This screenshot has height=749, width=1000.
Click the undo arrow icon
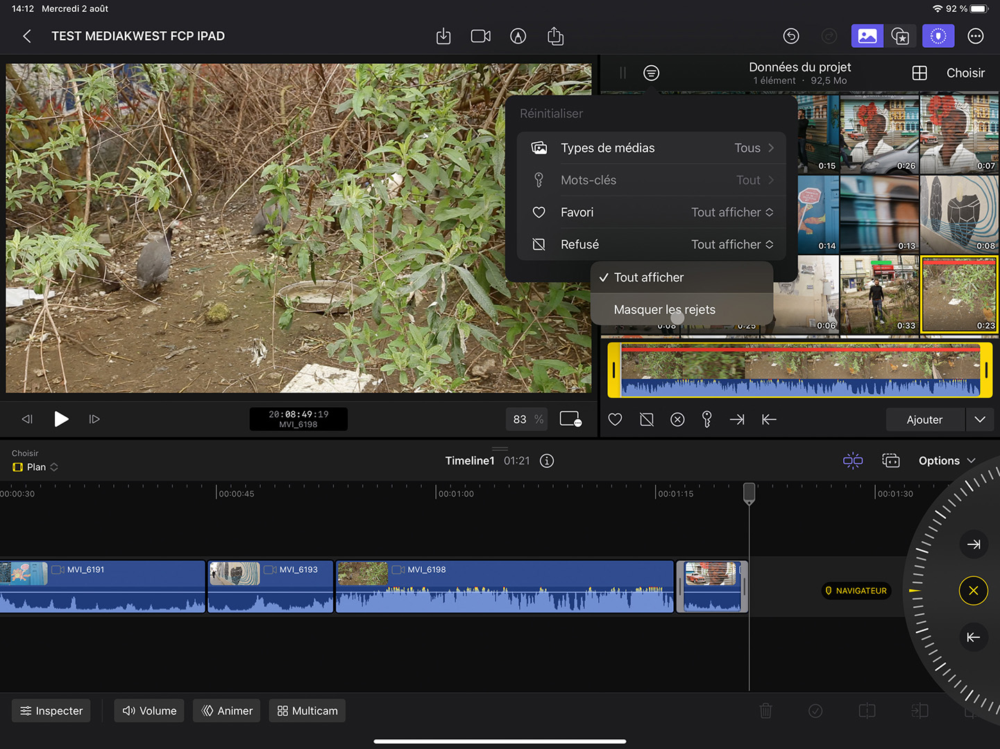click(791, 36)
